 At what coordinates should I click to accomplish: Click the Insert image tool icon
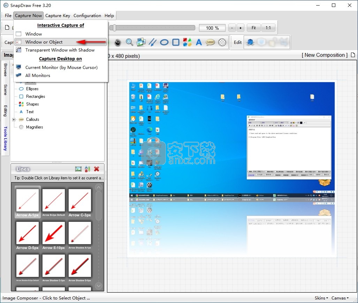click(x=141, y=42)
